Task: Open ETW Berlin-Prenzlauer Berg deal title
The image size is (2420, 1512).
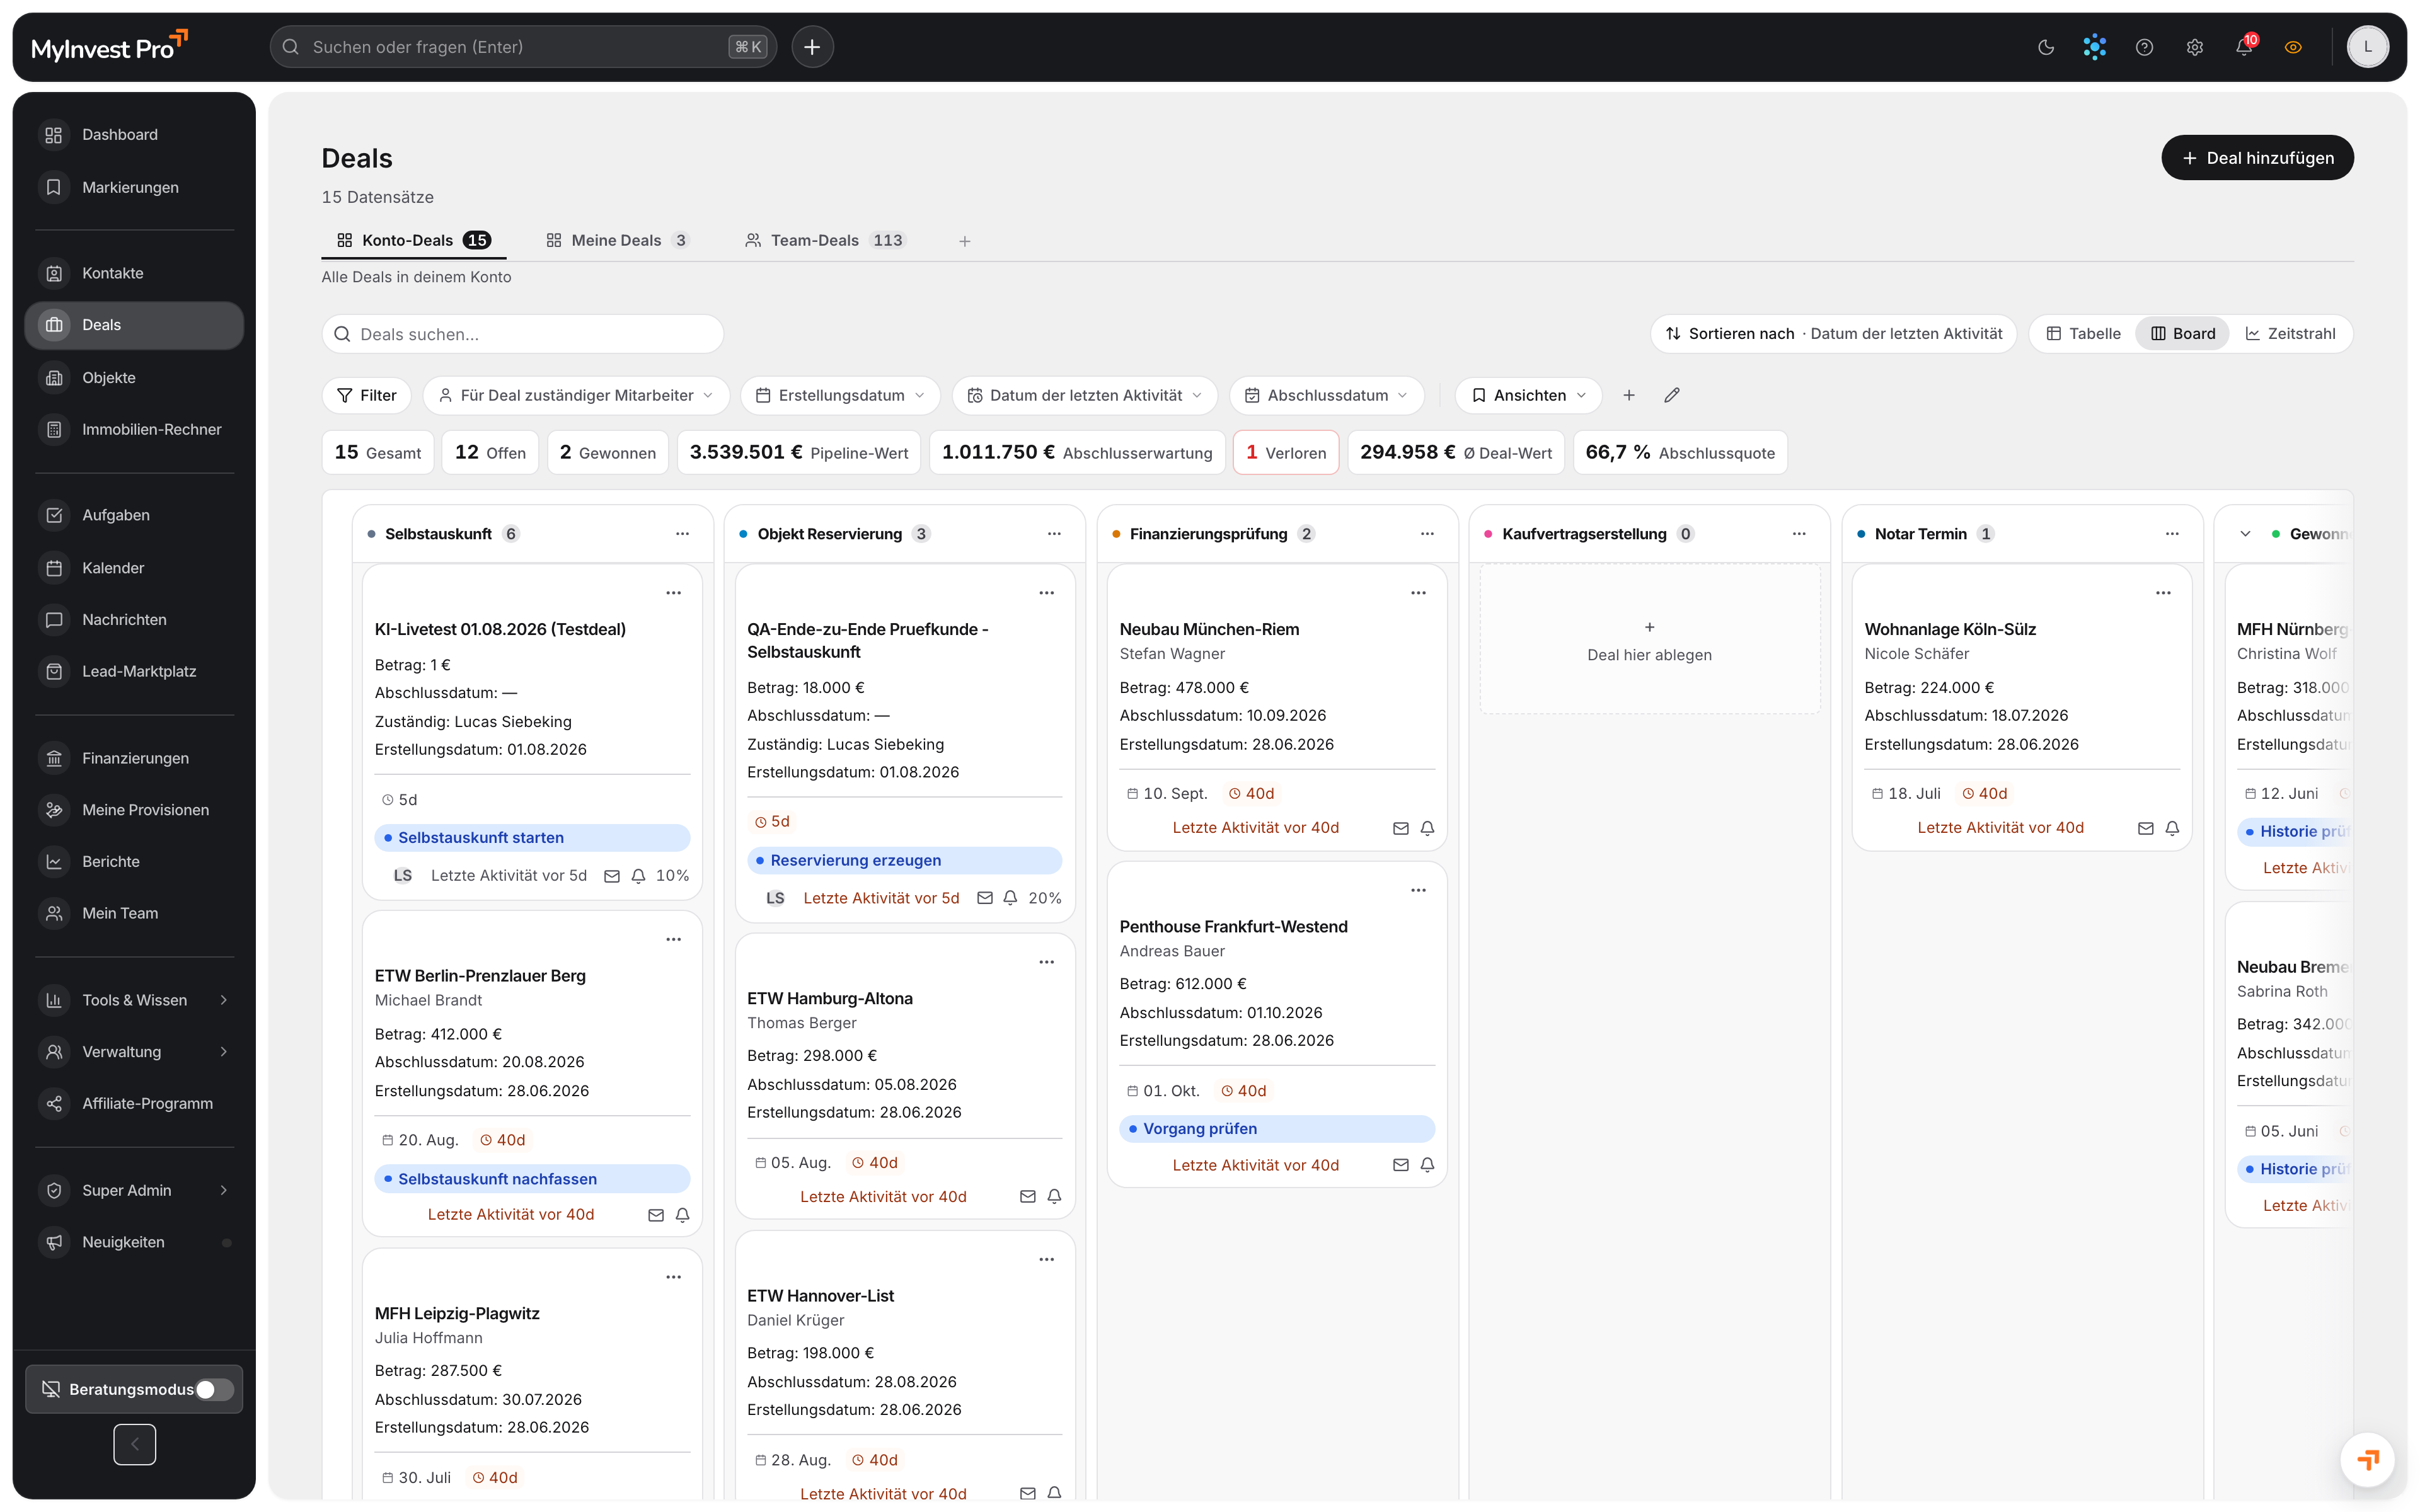Action: pos(480,976)
